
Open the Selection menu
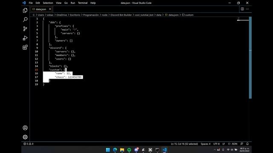point(48,3)
